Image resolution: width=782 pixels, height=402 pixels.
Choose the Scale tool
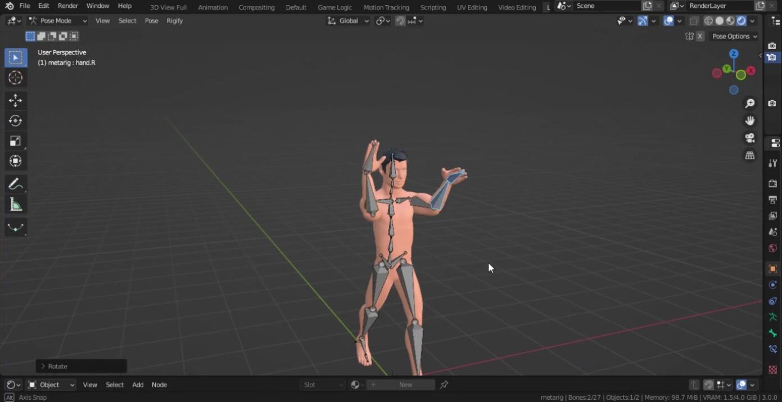[15, 141]
